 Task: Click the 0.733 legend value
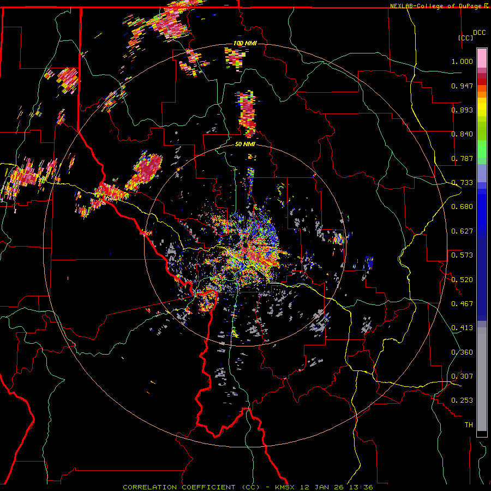click(x=462, y=183)
